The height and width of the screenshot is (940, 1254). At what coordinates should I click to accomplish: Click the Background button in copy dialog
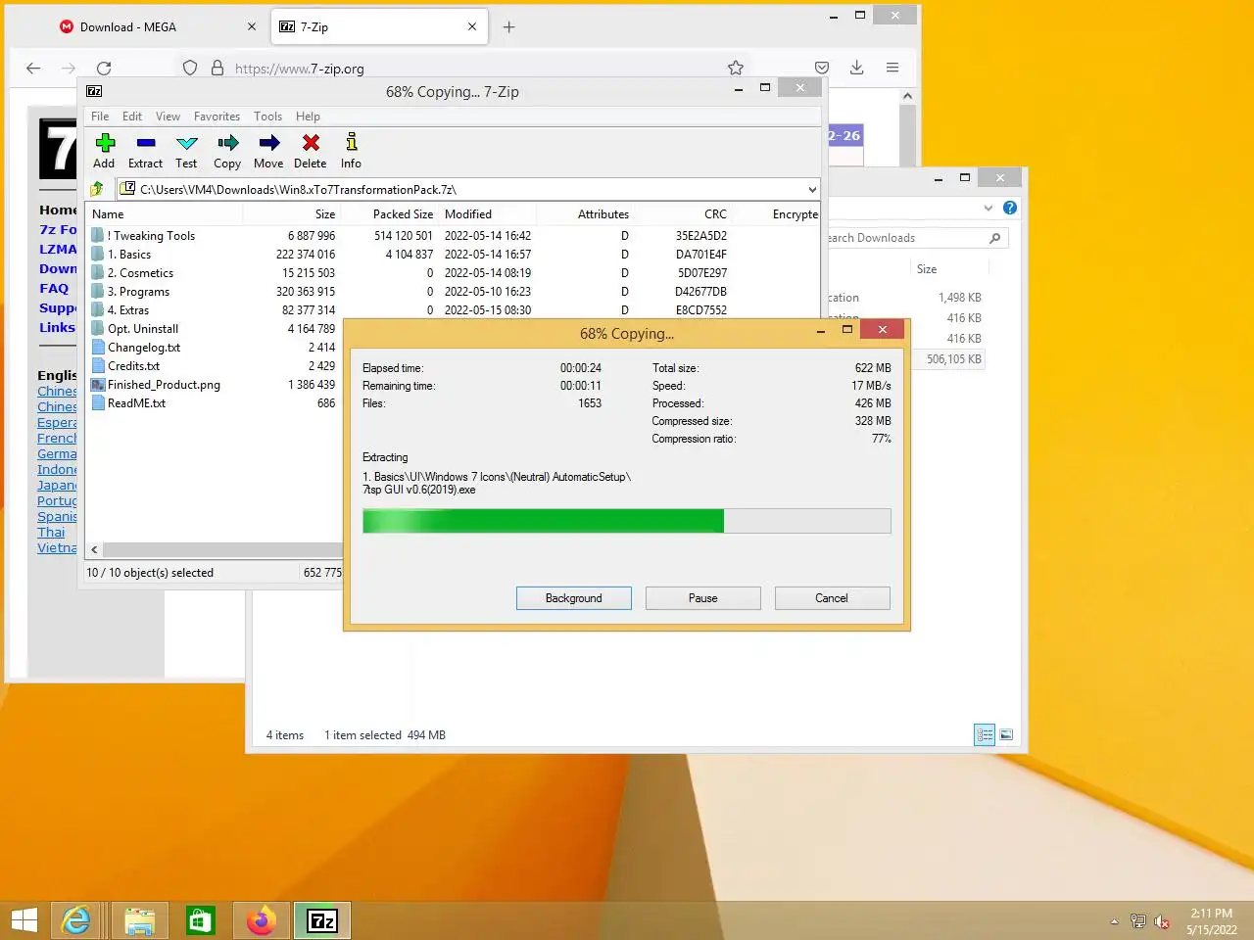tap(574, 598)
